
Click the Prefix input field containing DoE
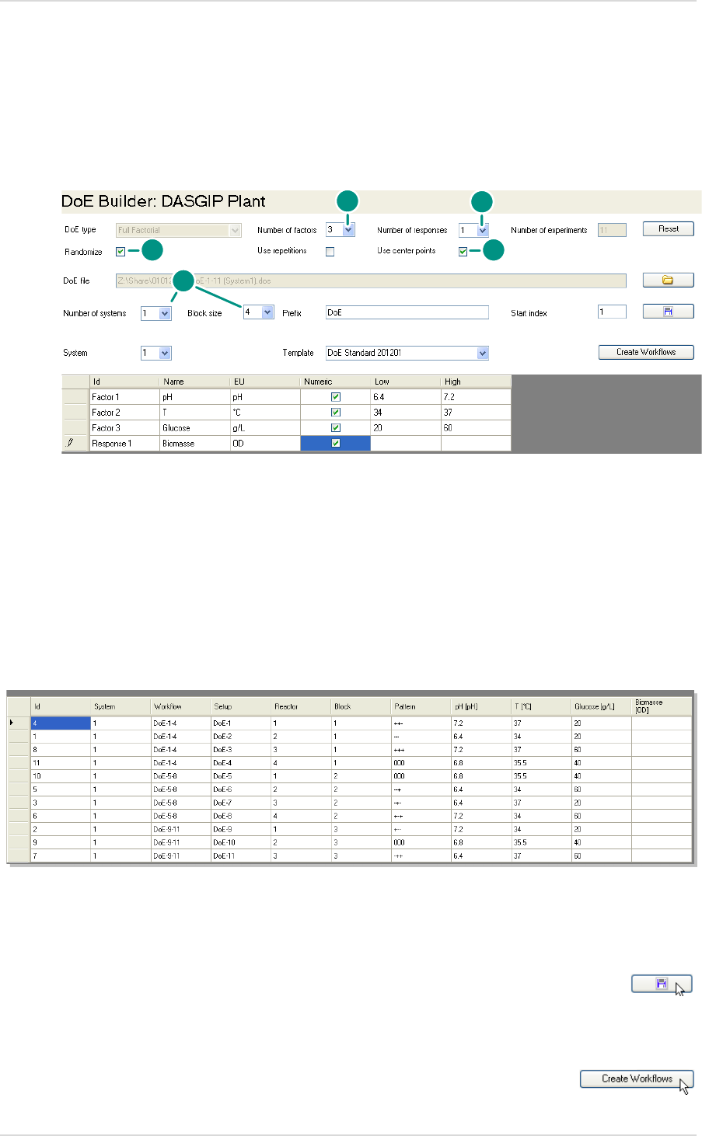tap(407, 312)
